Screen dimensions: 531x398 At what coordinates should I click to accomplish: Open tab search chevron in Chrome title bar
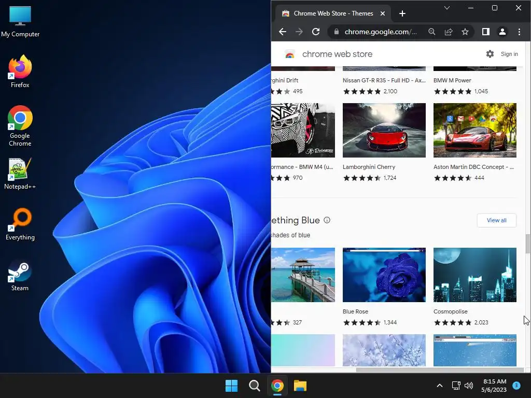(x=446, y=8)
